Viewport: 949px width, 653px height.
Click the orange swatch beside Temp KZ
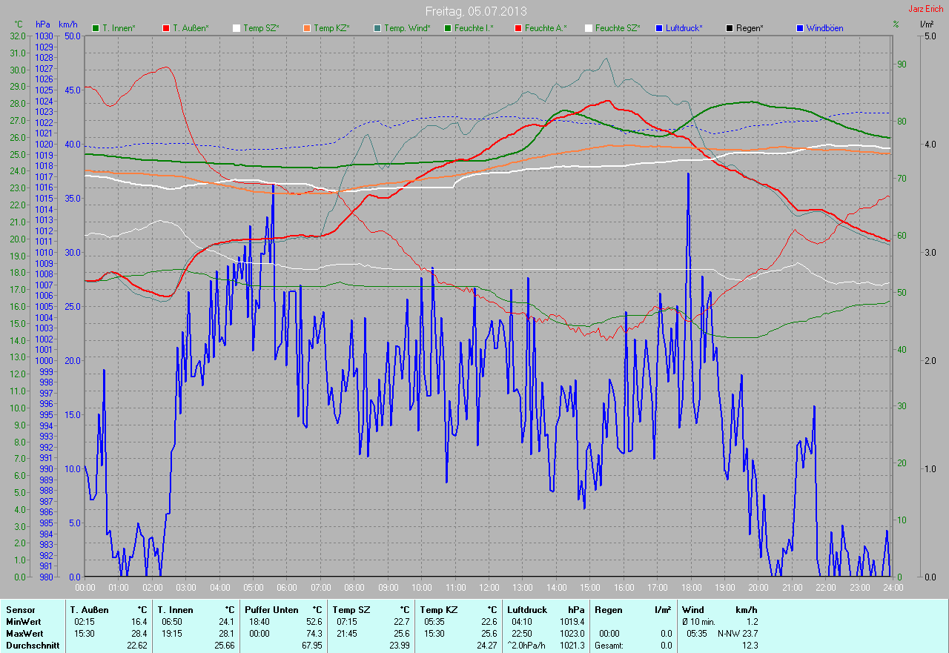pyautogui.click(x=307, y=28)
